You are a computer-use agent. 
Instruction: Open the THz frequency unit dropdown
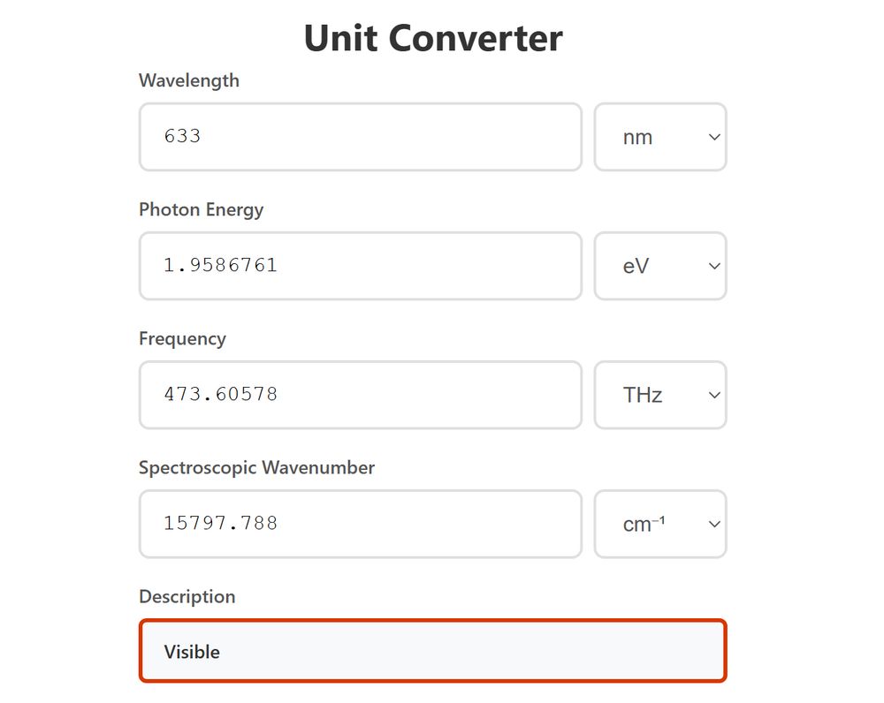click(660, 395)
